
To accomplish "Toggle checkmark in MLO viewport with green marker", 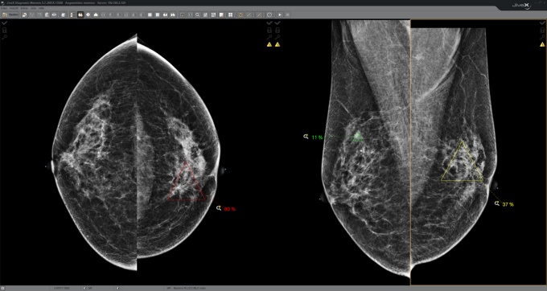I will click(278, 23).
